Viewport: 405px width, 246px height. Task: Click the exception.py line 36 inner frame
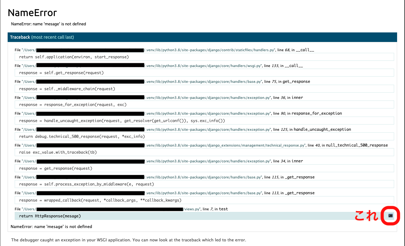159,98
